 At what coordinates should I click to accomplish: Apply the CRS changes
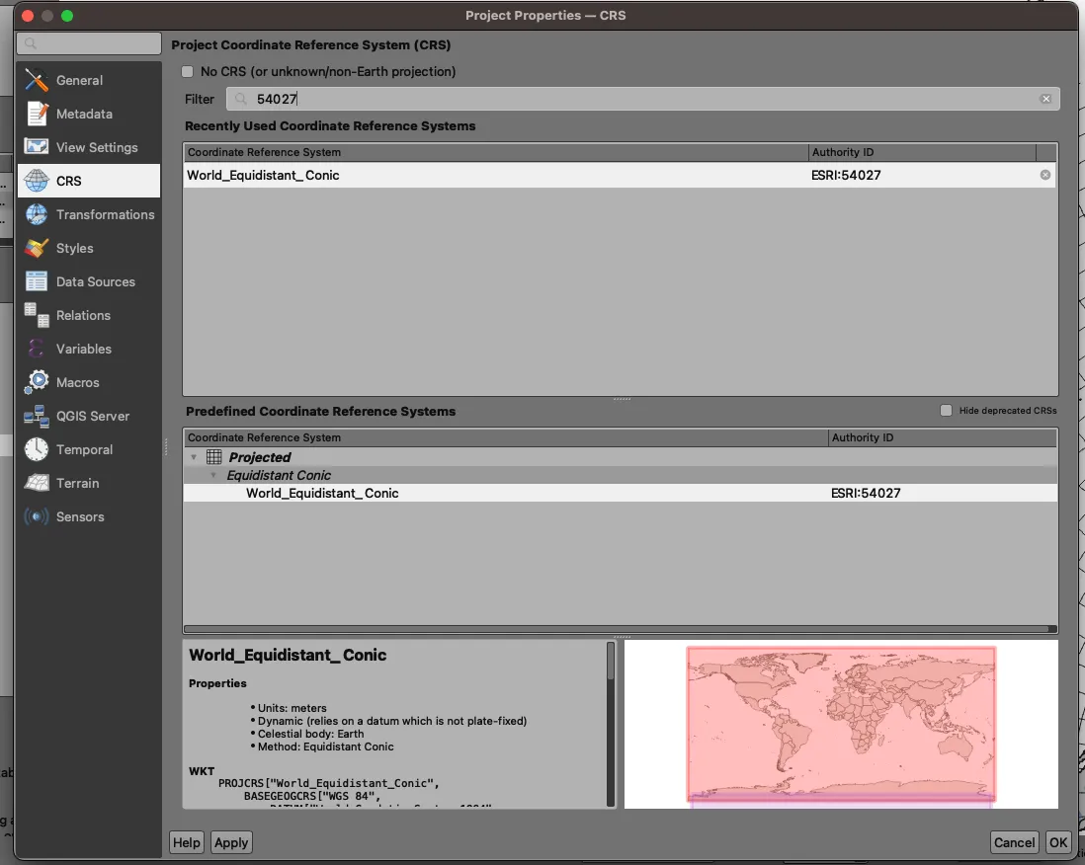pyautogui.click(x=230, y=842)
